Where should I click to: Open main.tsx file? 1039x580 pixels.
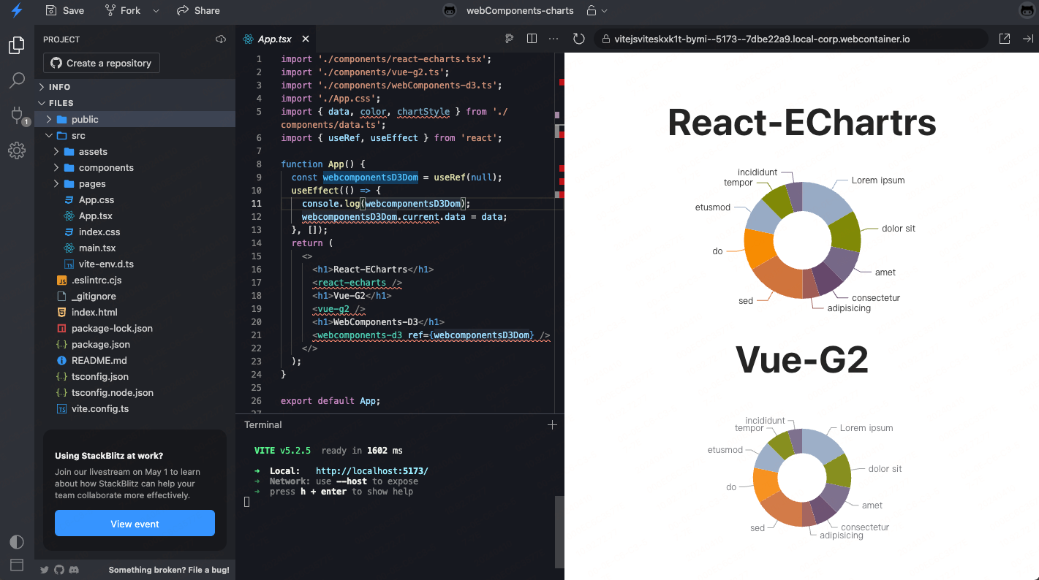tap(135, 248)
